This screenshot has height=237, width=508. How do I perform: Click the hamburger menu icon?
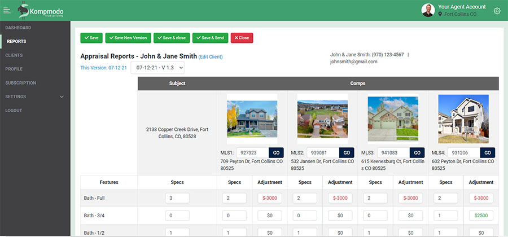tap(7, 11)
